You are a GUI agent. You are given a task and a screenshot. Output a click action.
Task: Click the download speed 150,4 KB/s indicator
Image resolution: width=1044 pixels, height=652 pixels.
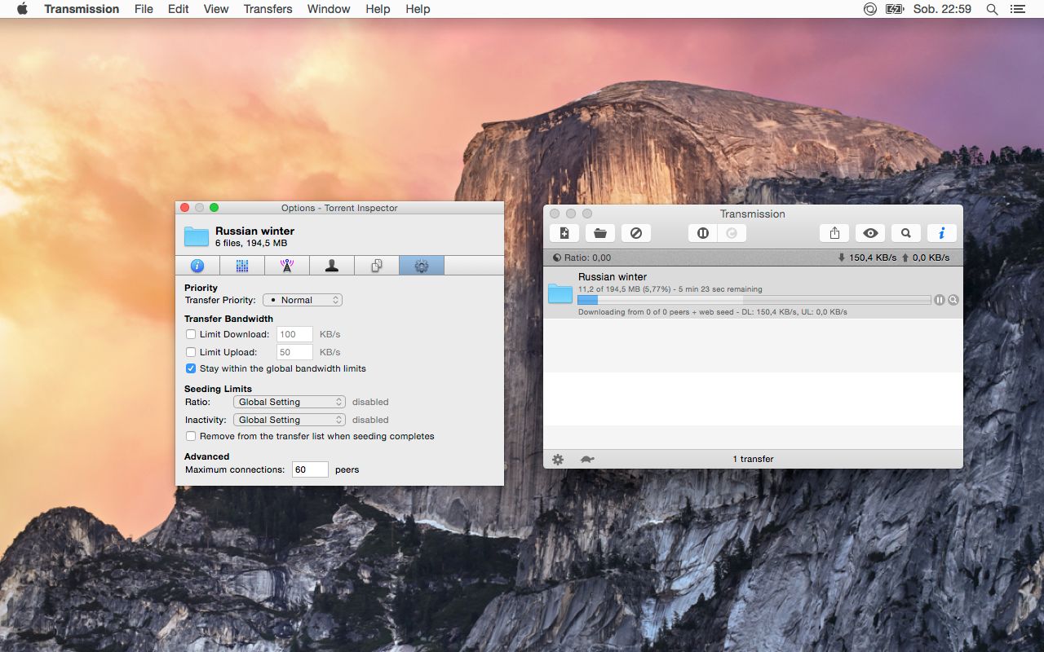click(x=867, y=258)
